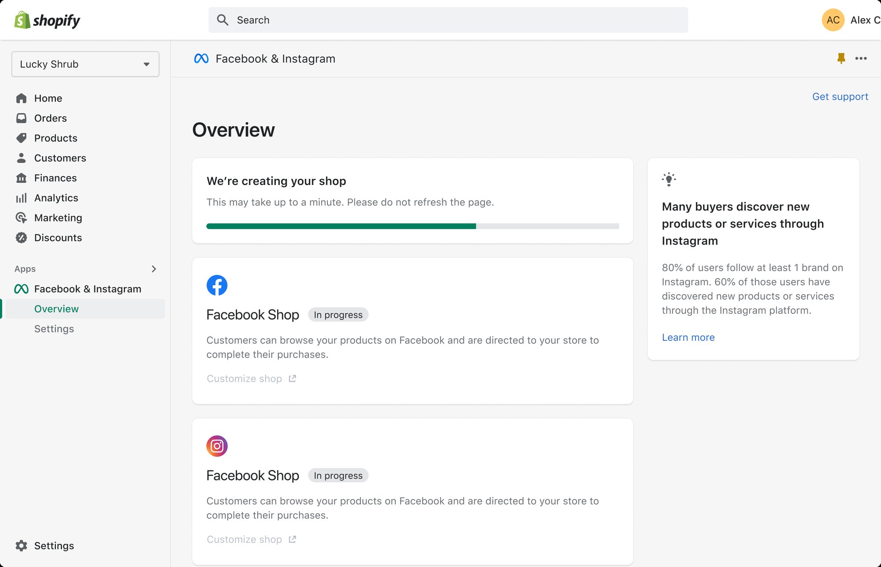This screenshot has height=567, width=881.
Task: Open the three-dot more actions menu
Action: tap(861, 58)
